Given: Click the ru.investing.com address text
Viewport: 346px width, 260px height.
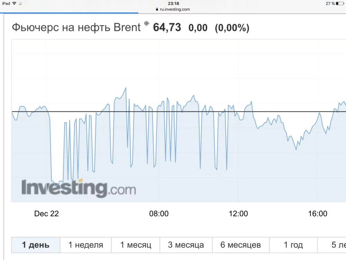Looking at the screenshot, I should coord(175,10).
